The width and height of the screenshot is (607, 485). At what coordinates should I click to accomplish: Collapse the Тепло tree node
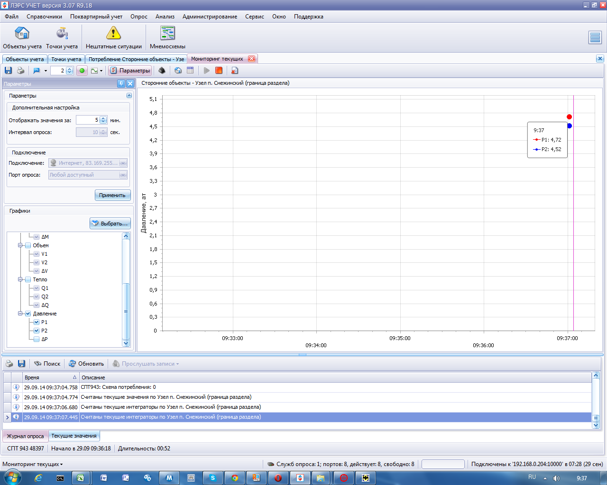coord(20,279)
